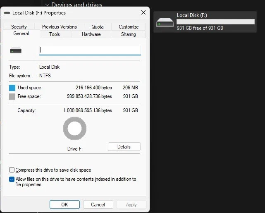Click the 'NTFS' file system value

click(45, 76)
